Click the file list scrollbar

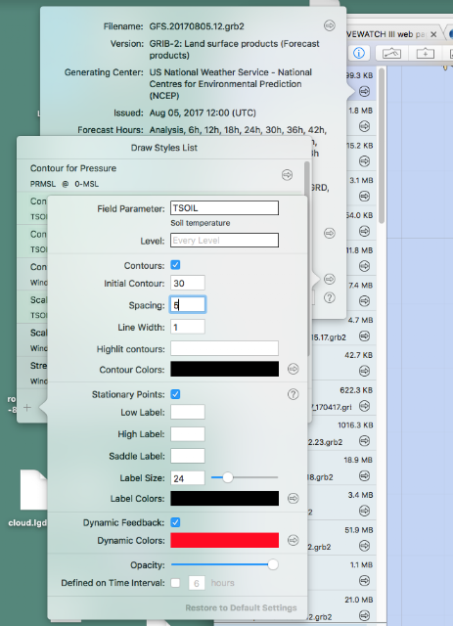(x=382, y=146)
